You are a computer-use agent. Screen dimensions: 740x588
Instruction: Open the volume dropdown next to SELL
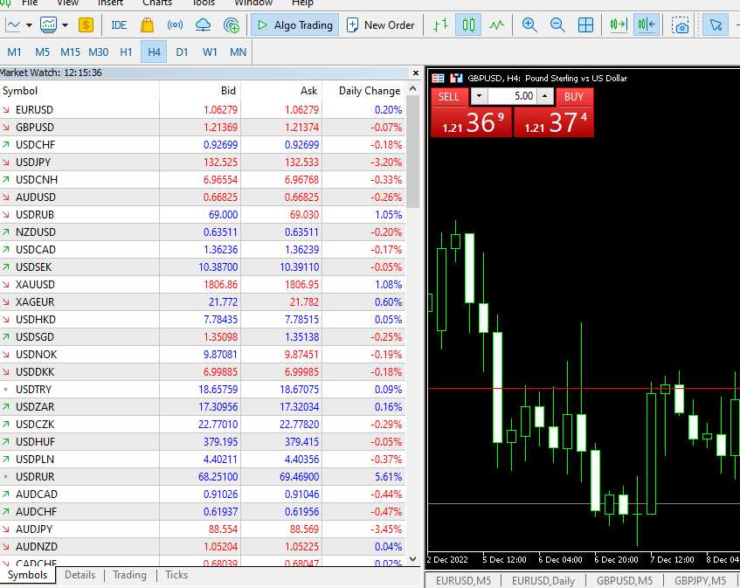point(480,96)
